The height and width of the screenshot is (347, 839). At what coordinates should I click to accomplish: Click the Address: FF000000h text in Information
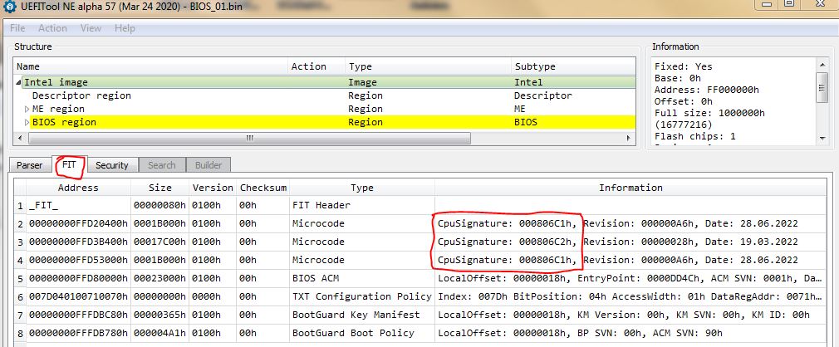pyautogui.click(x=706, y=90)
